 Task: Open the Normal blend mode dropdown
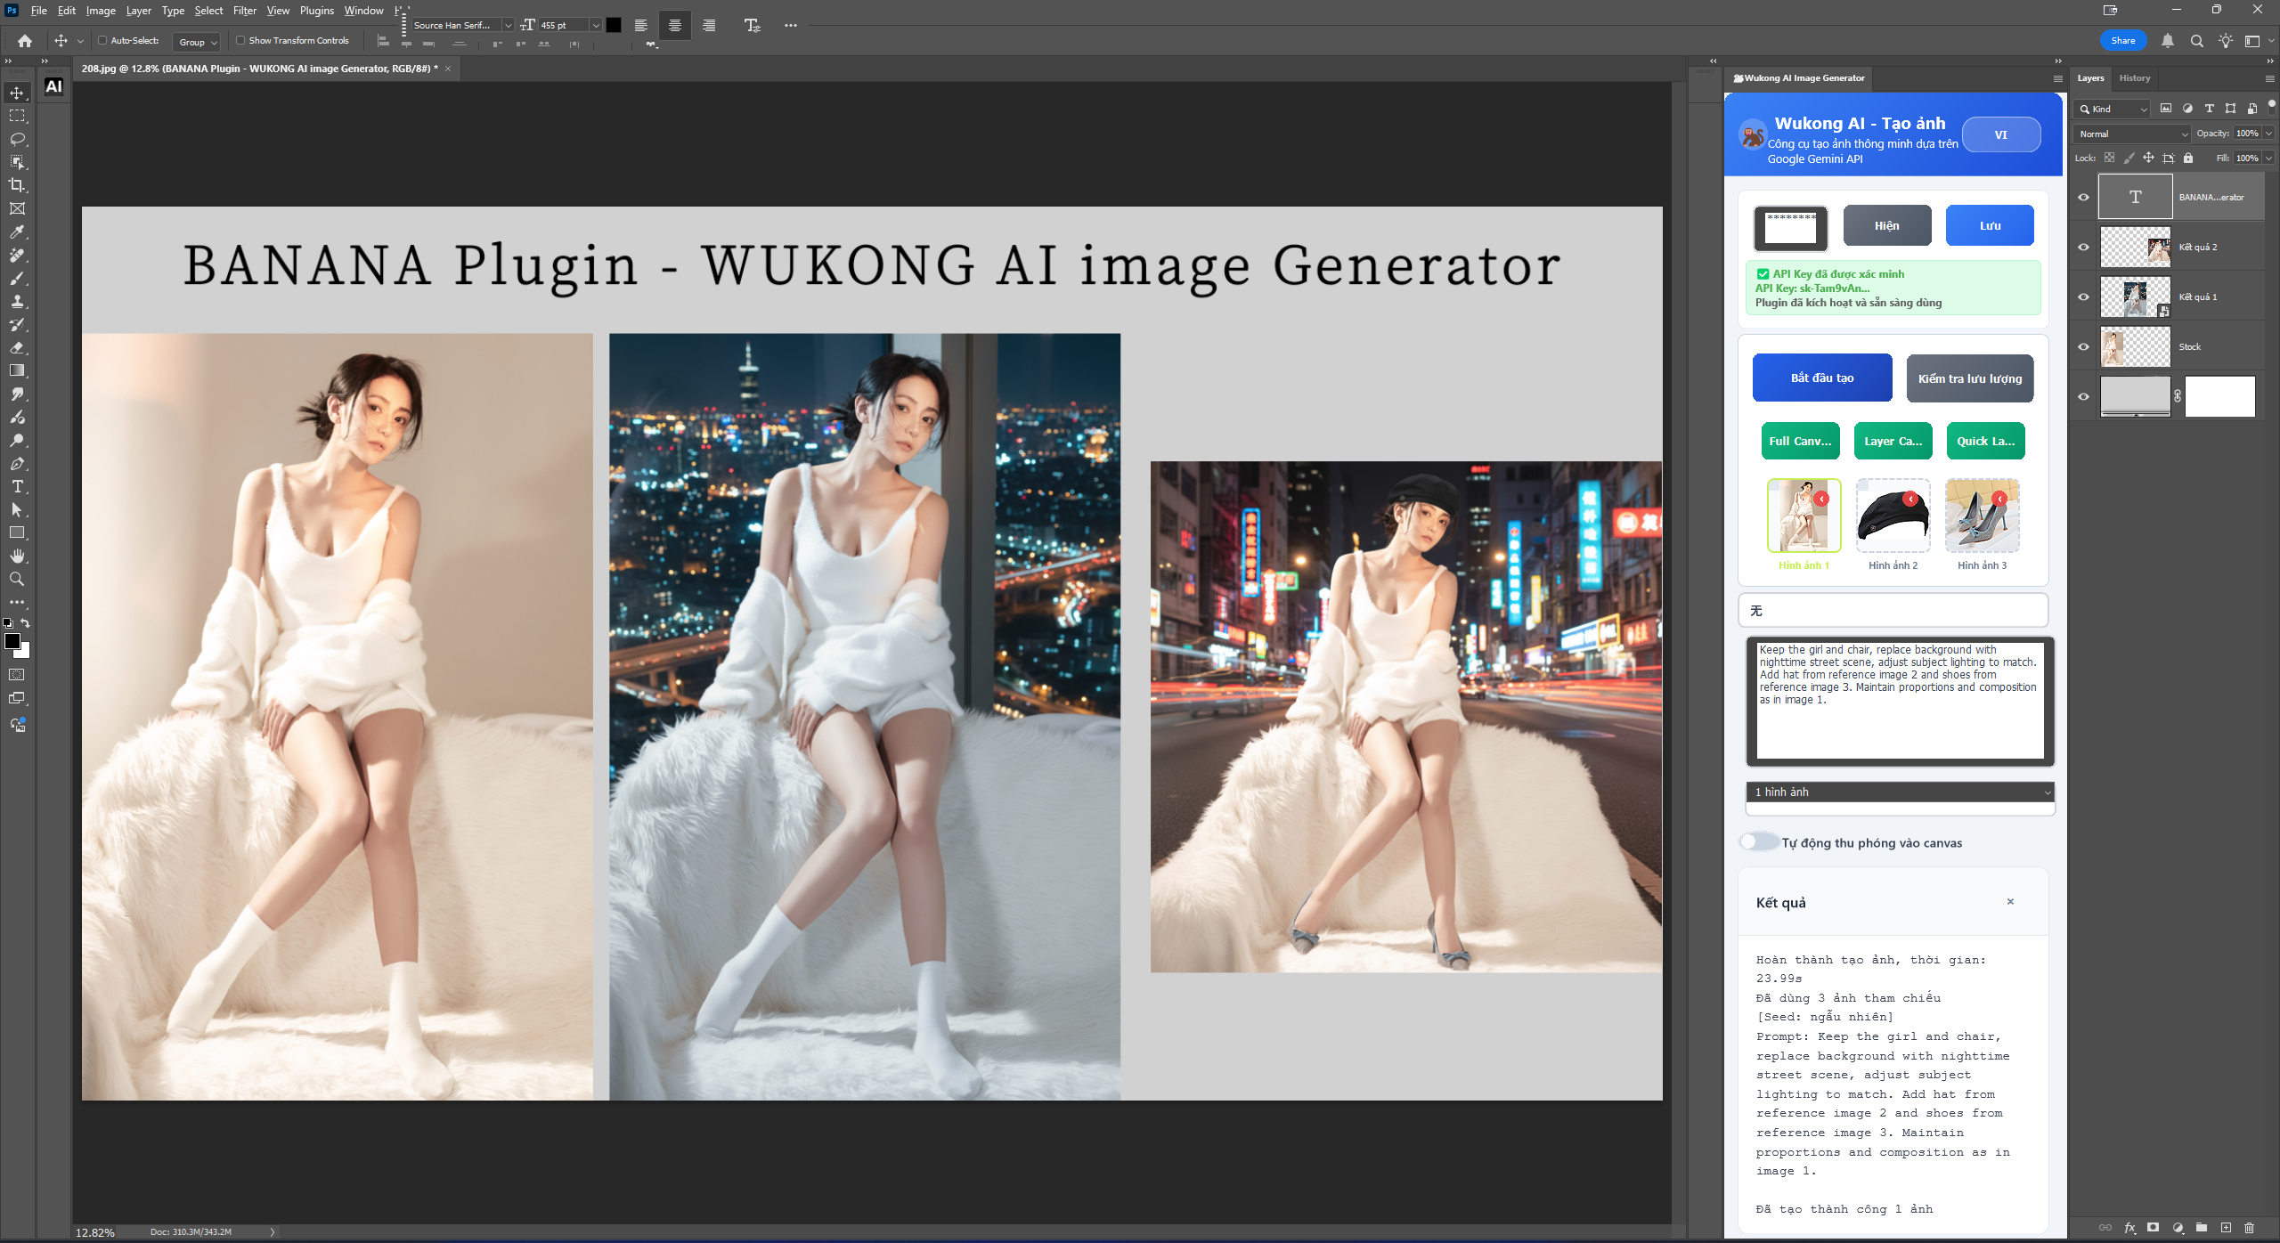click(2132, 134)
